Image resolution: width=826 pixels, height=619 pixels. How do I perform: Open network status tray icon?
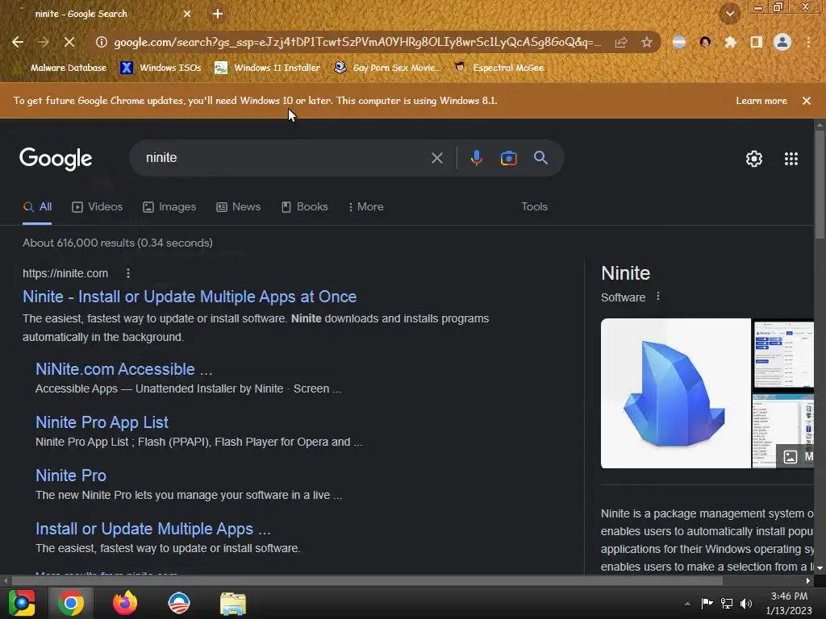click(x=727, y=603)
